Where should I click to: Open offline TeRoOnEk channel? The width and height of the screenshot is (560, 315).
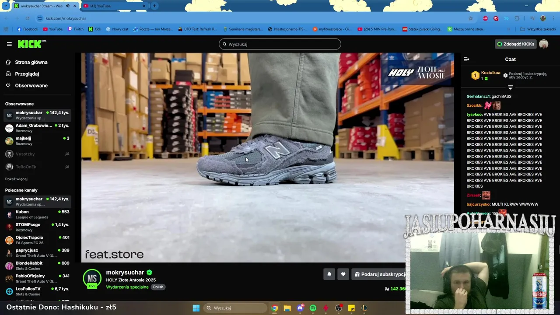[x=37, y=167]
